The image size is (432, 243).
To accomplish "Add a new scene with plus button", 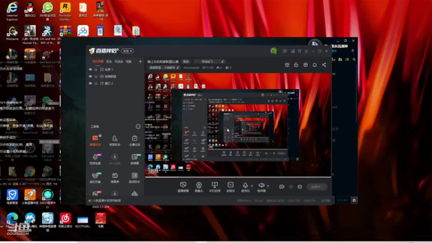I will pos(140,62).
